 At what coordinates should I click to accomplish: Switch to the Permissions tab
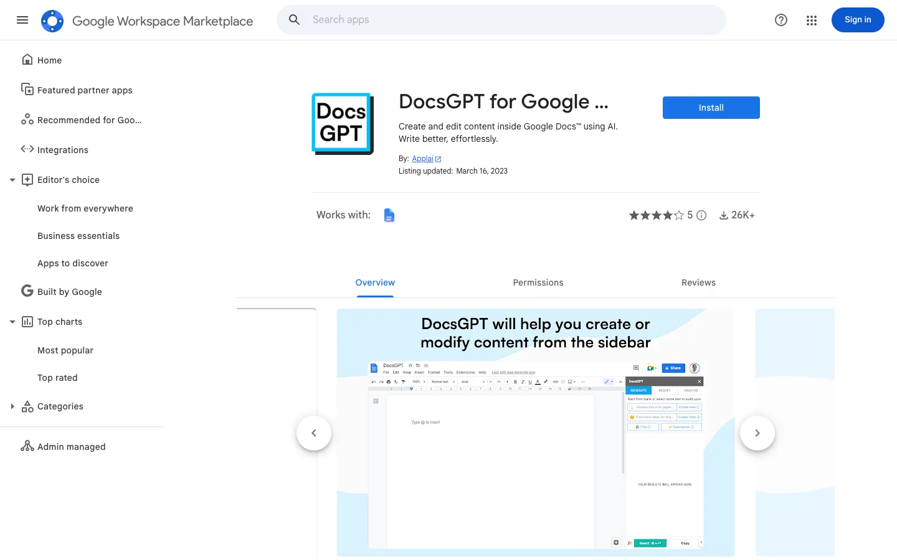pyautogui.click(x=538, y=282)
